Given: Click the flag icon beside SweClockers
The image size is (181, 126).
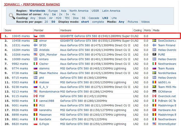Looking at the screenshot, I should point(154,41).
